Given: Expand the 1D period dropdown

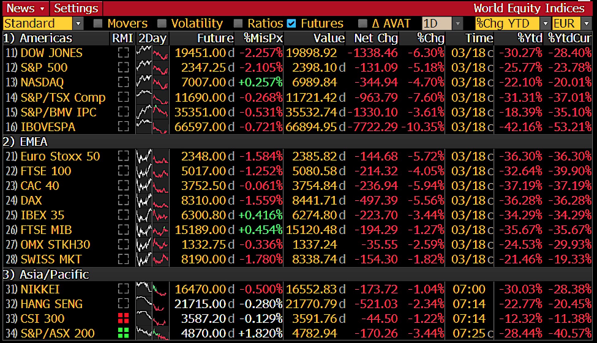Looking at the screenshot, I should pyautogui.click(x=458, y=24).
